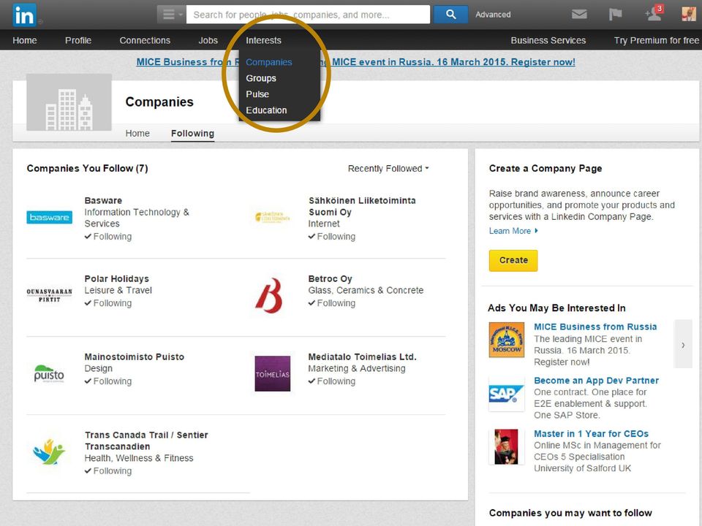
Task: Open the notifications flag icon
Action: (x=616, y=15)
